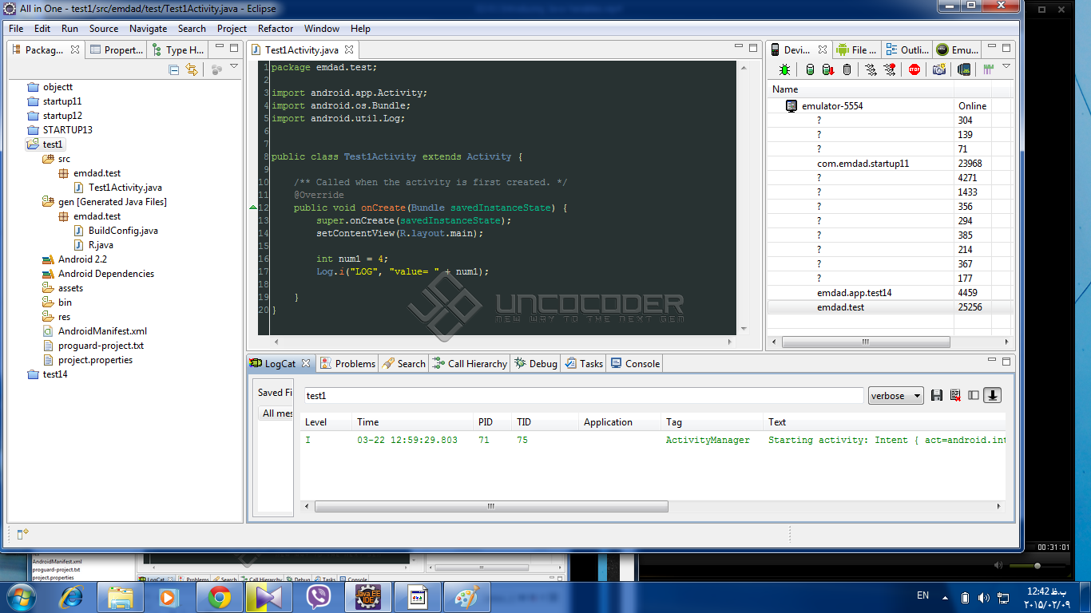Screen dimensions: 1091x613
Task: Switch to the Console tab
Action: [635, 364]
